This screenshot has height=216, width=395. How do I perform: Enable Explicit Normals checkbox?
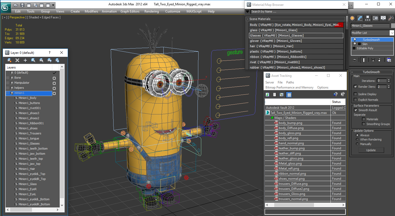pos(355,100)
